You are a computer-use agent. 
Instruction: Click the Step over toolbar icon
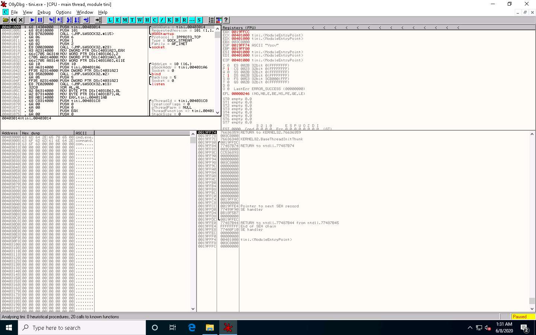60,20
